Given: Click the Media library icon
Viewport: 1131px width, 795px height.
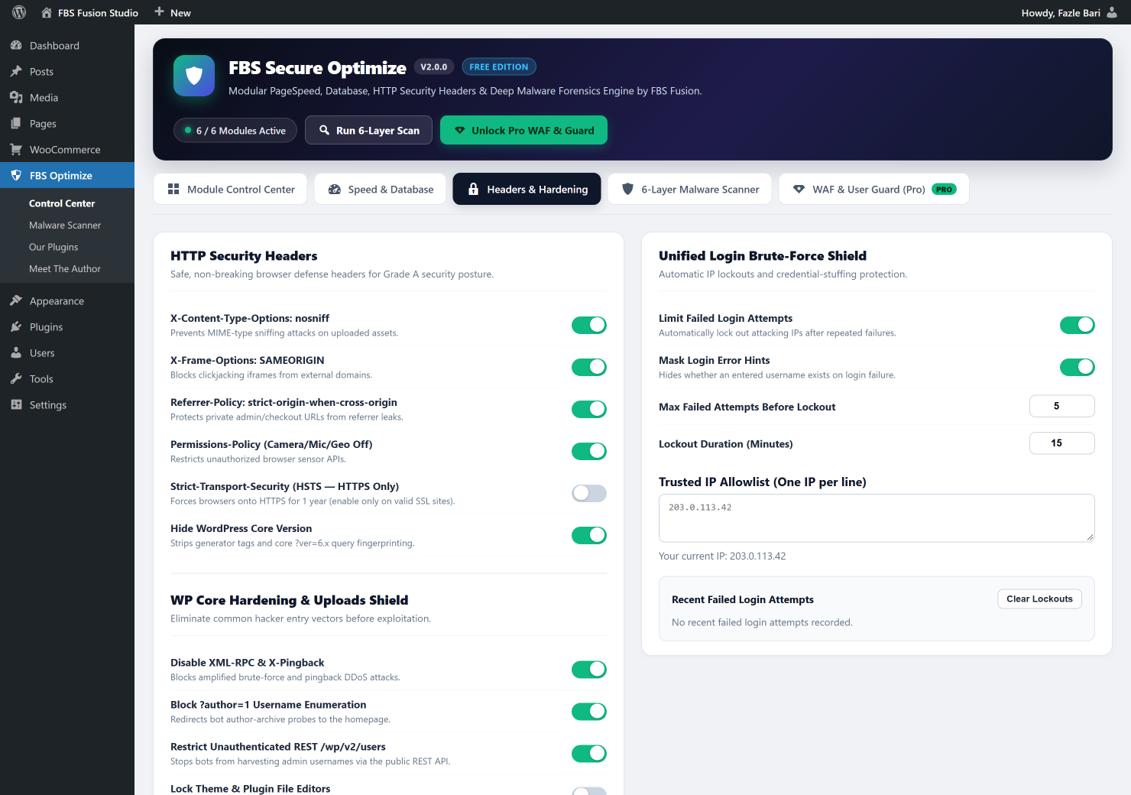Looking at the screenshot, I should [16, 97].
